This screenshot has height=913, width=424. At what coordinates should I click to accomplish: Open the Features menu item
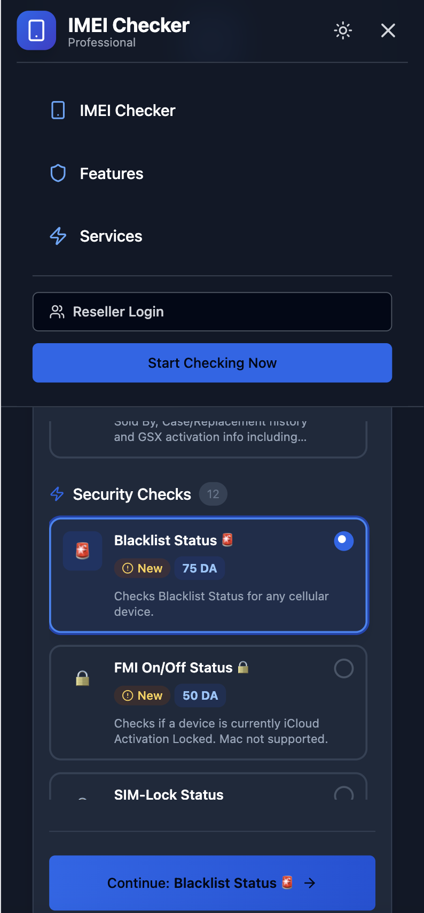pos(111,173)
